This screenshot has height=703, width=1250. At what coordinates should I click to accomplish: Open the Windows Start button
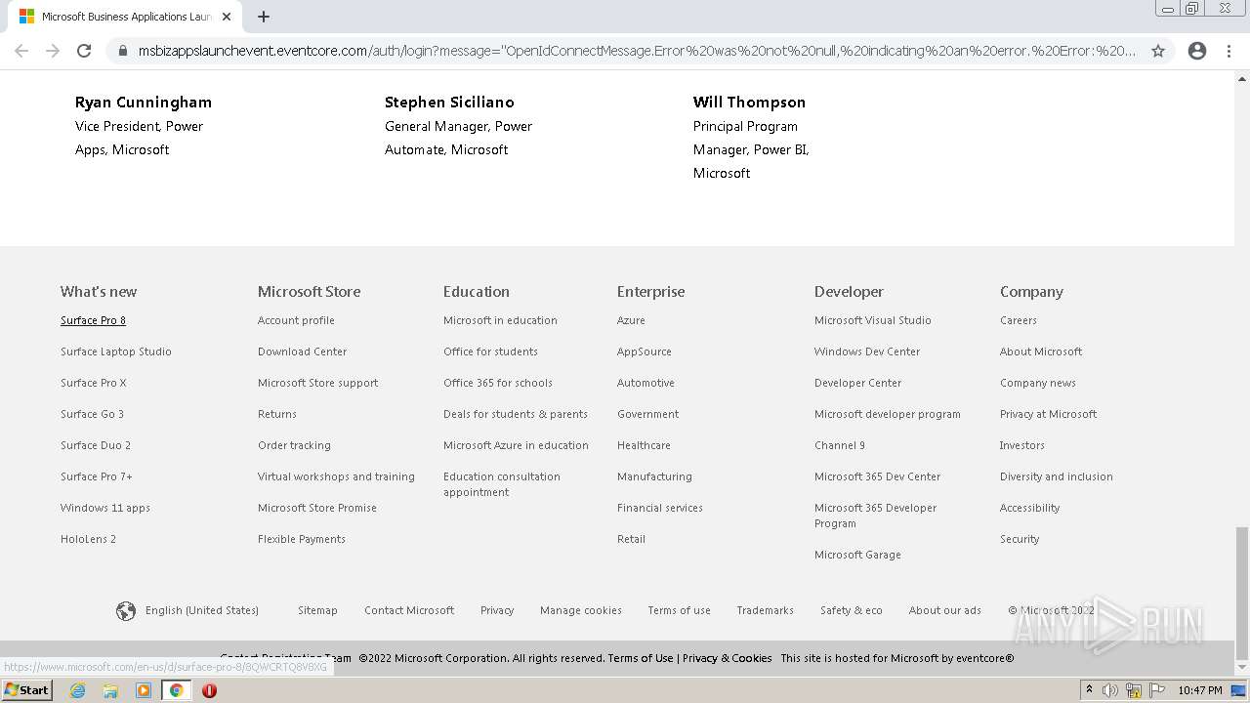tap(26, 690)
